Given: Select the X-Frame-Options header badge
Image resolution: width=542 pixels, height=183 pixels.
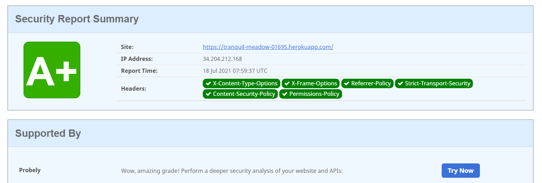Looking at the screenshot, I should point(310,83).
